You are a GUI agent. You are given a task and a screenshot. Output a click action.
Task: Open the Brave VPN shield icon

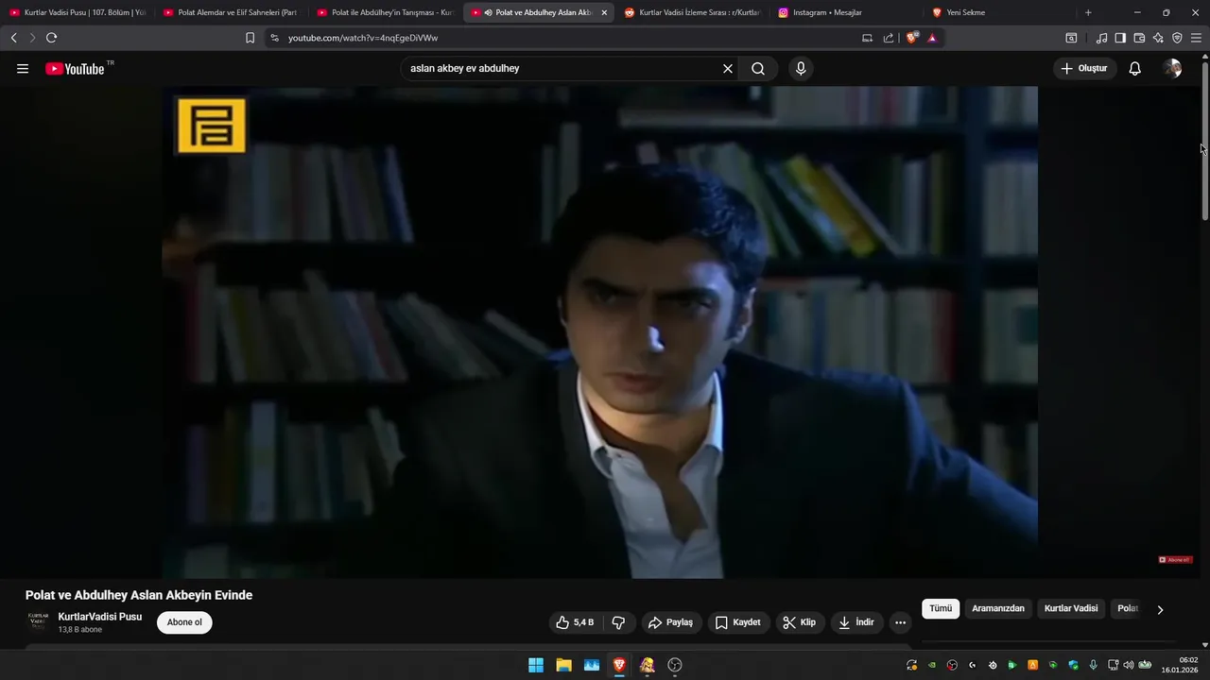pyautogui.click(x=1177, y=38)
